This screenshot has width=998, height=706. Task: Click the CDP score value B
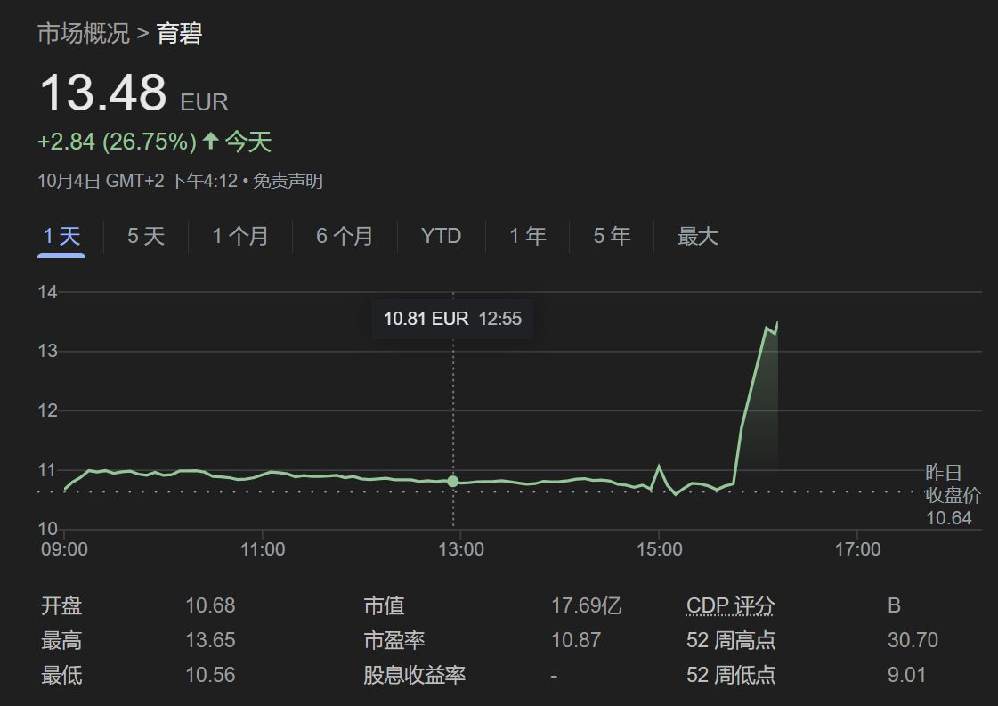coord(894,605)
